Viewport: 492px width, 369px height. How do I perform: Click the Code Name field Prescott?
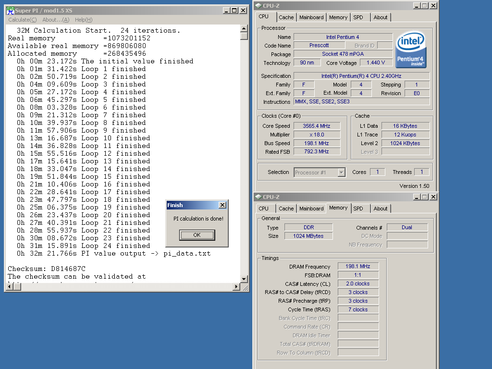319,45
